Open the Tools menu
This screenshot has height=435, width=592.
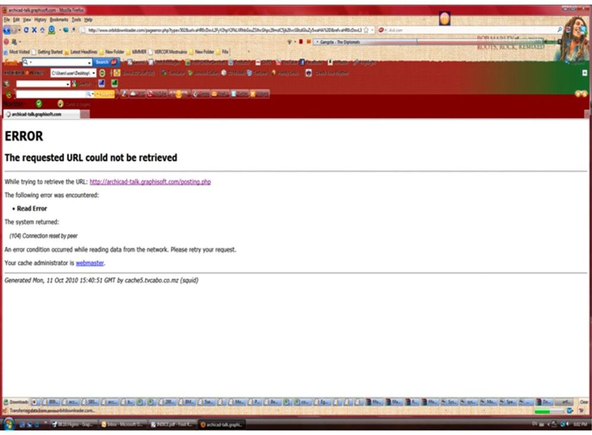click(76, 20)
